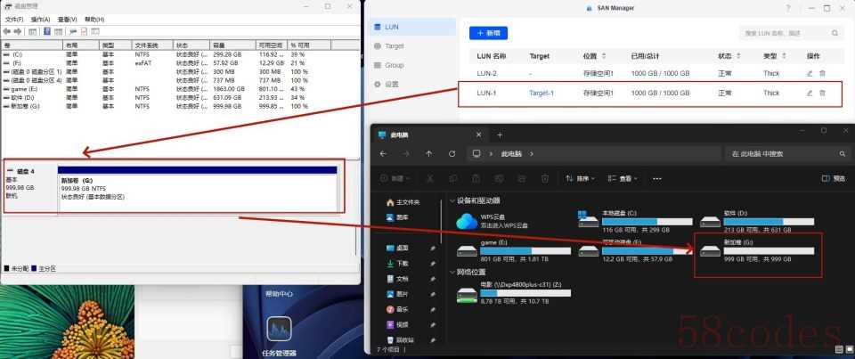Click the trash icon for LUN-2
855x359 pixels.
point(822,73)
